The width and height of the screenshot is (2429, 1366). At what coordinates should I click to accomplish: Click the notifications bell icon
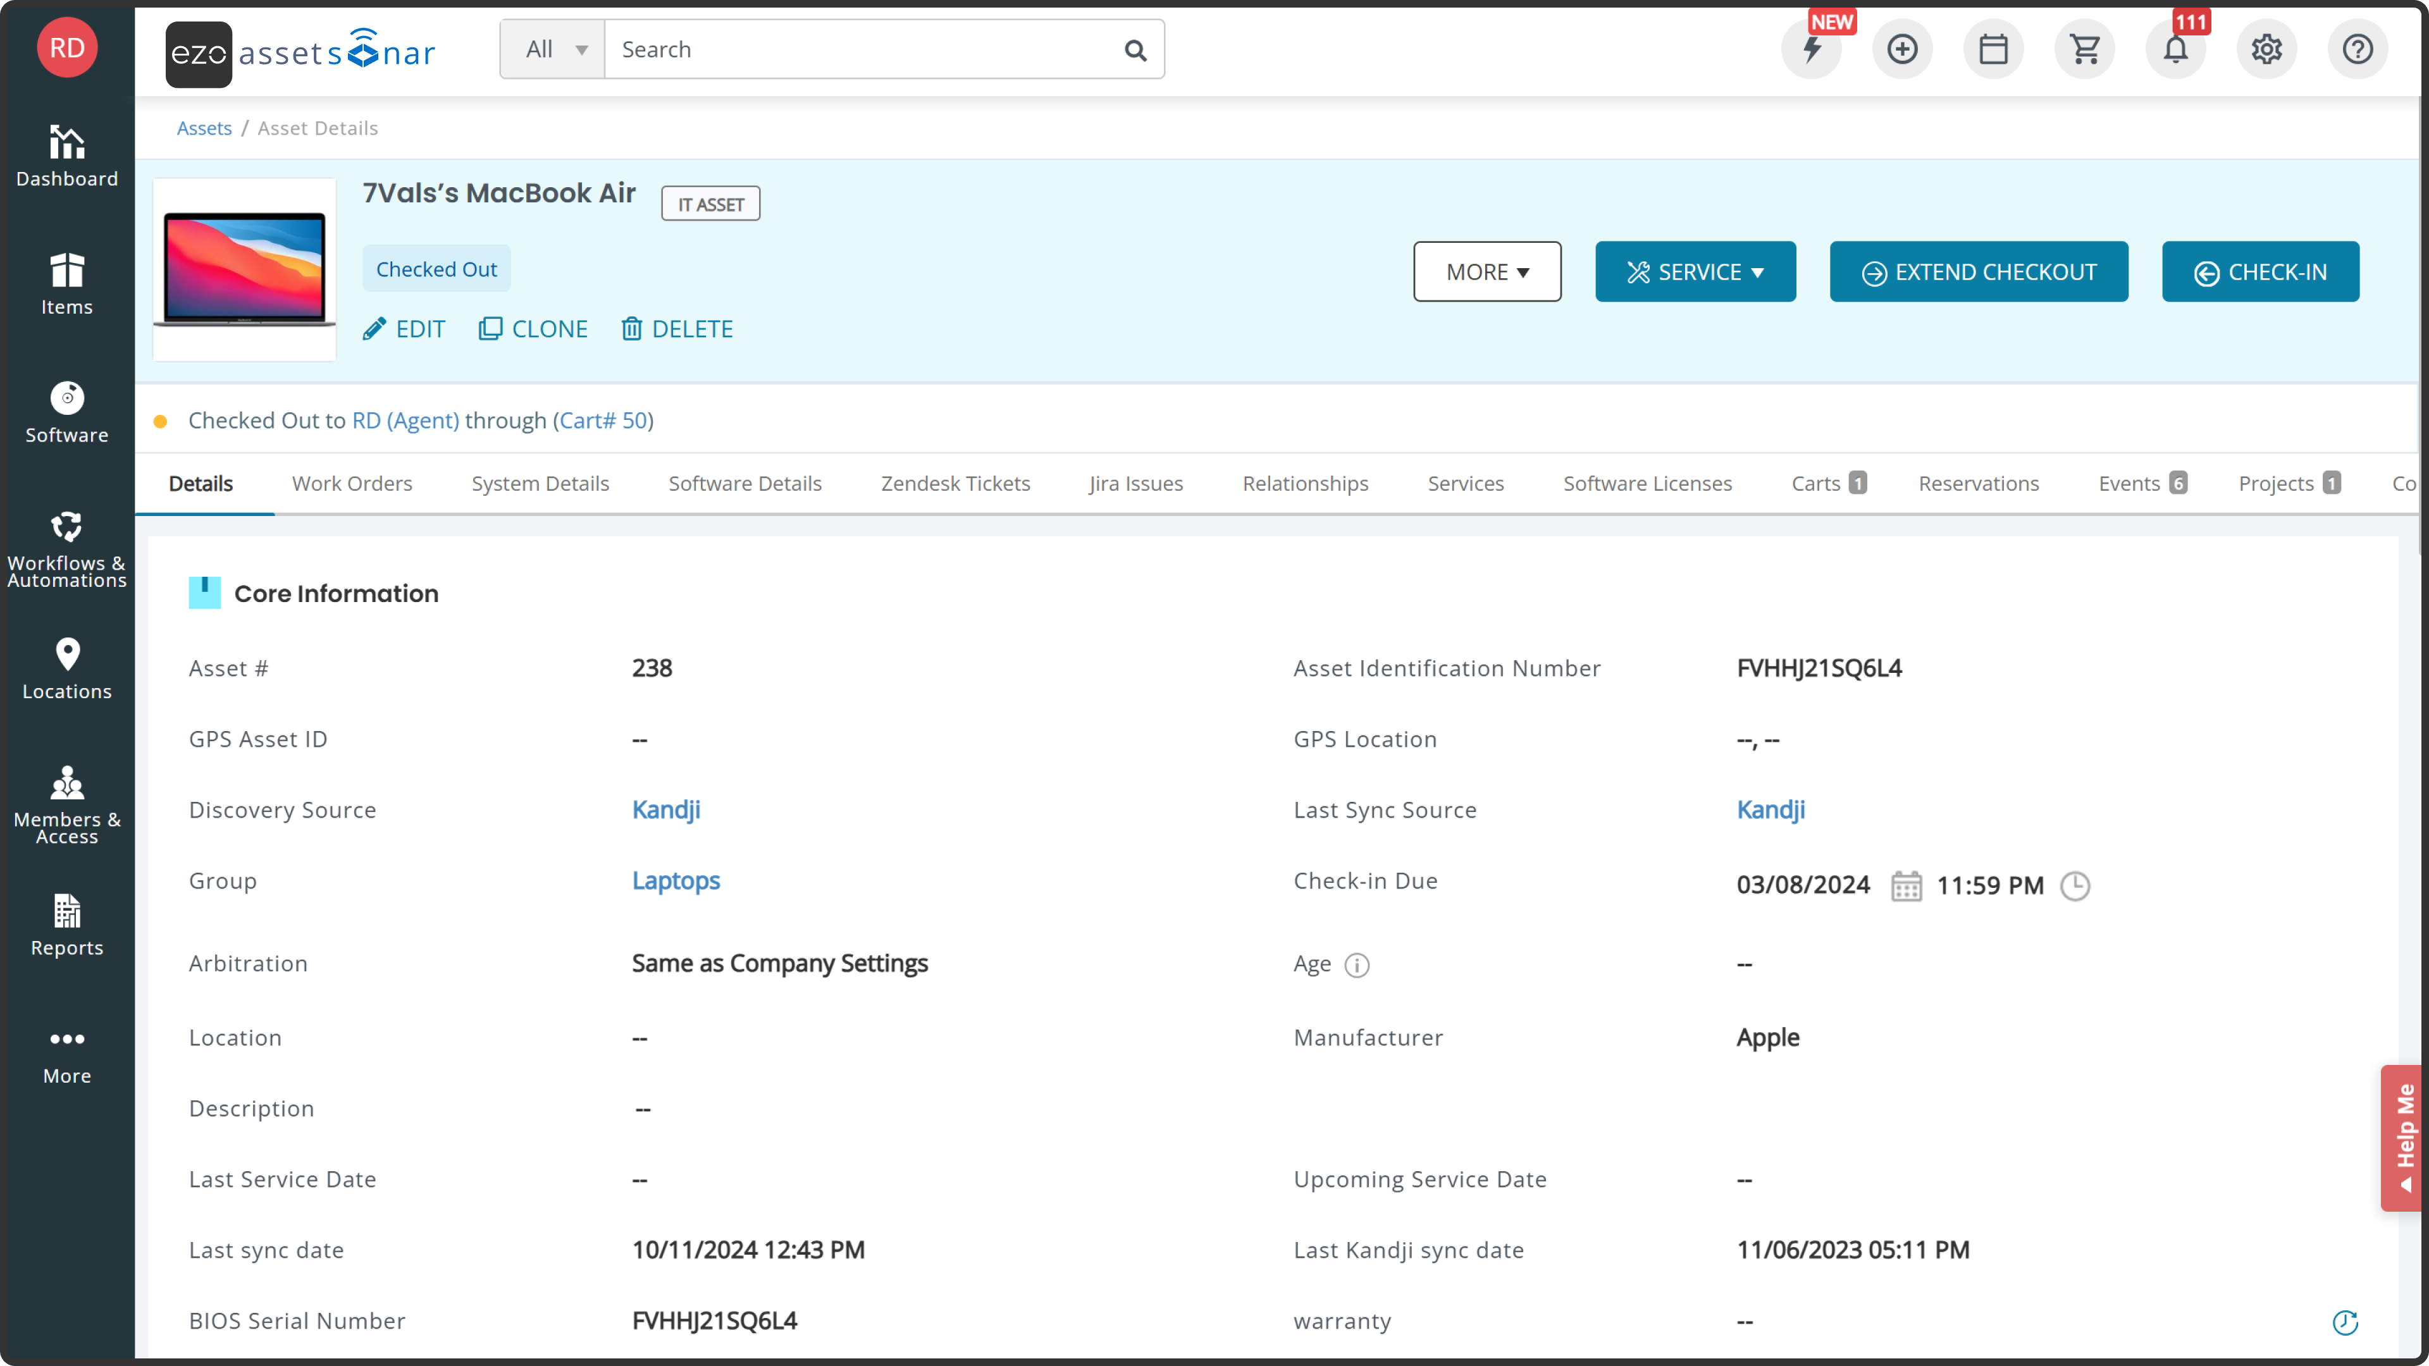[x=2175, y=49]
